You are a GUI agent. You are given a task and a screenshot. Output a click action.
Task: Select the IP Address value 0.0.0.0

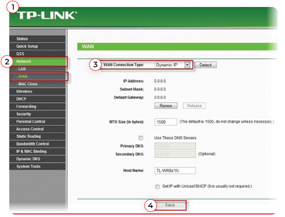[160, 81]
